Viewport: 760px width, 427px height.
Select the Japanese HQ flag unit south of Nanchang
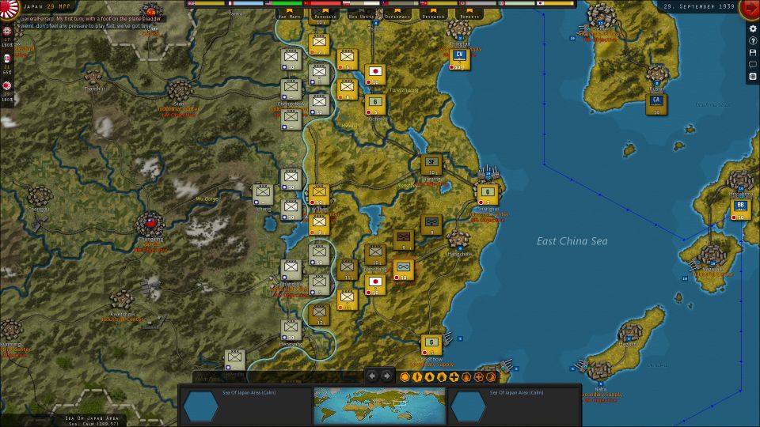[375, 284]
